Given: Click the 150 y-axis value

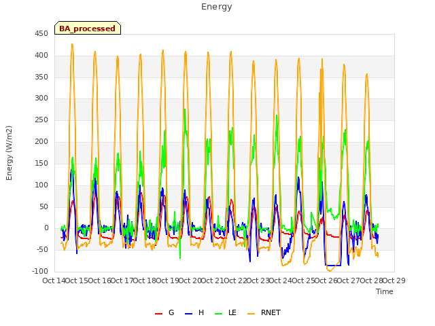Looking at the screenshot, I should coord(41,163).
